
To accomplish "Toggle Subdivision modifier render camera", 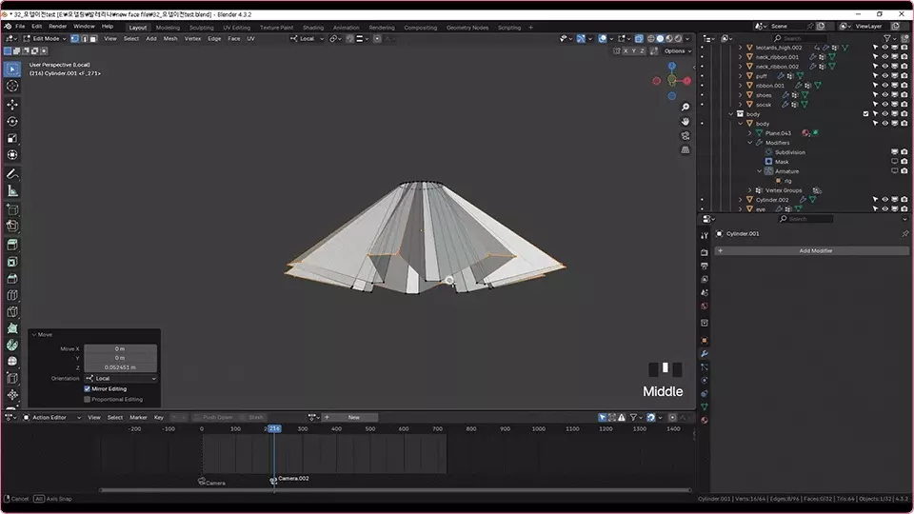I will (904, 152).
